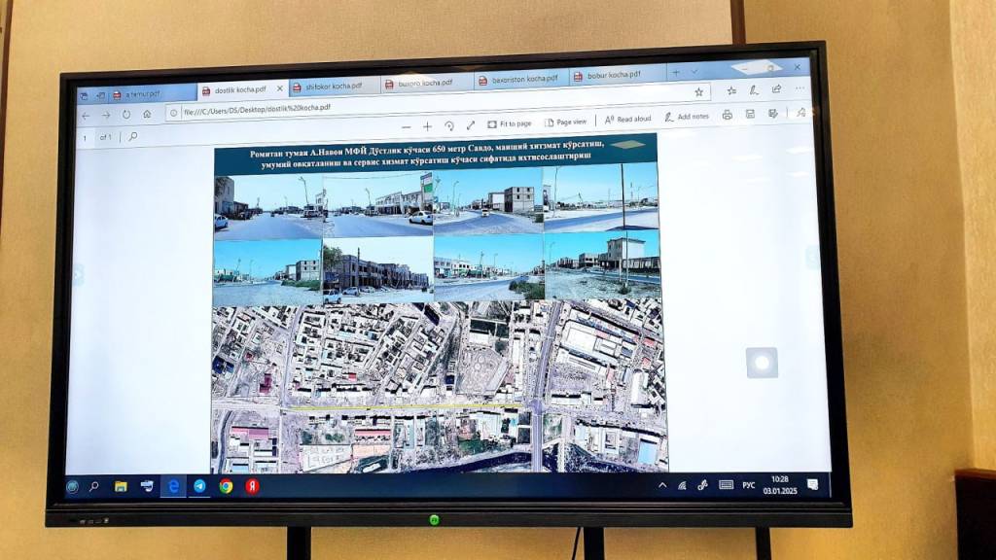The height and width of the screenshot is (560, 996).
Task: Switch to the bobur kocha.pdf tab
Action: pyautogui.click(x=613, y=74)
